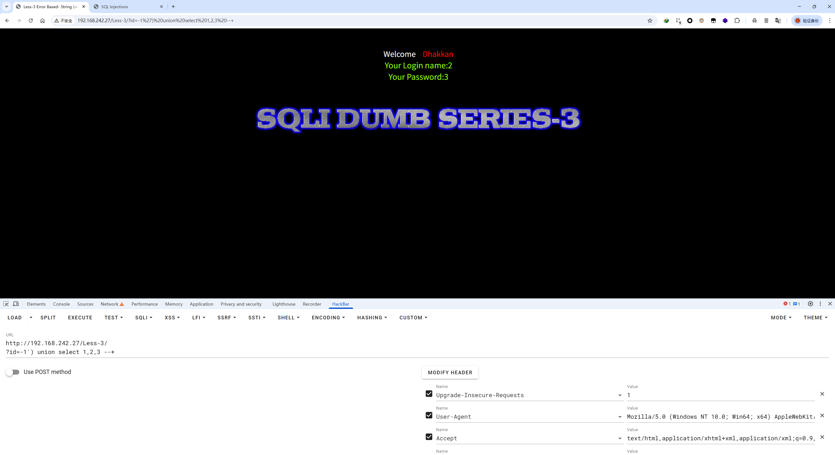The width and height of the screenshot is (835, 455).
Task: Uncheck the Accept header checkbox
Action: point(429,437)
